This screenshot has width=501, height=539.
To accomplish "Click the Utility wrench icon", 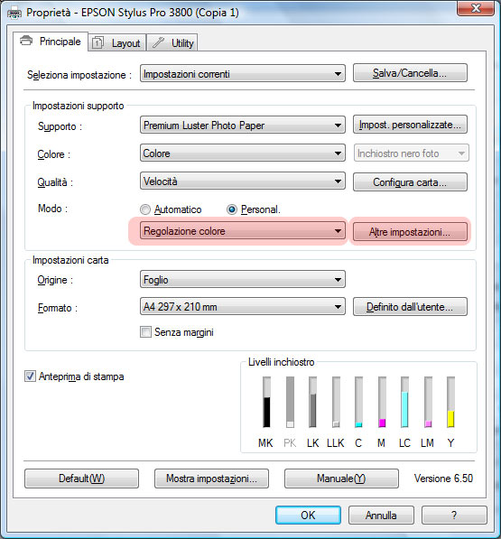I will (x=158, y=42).
